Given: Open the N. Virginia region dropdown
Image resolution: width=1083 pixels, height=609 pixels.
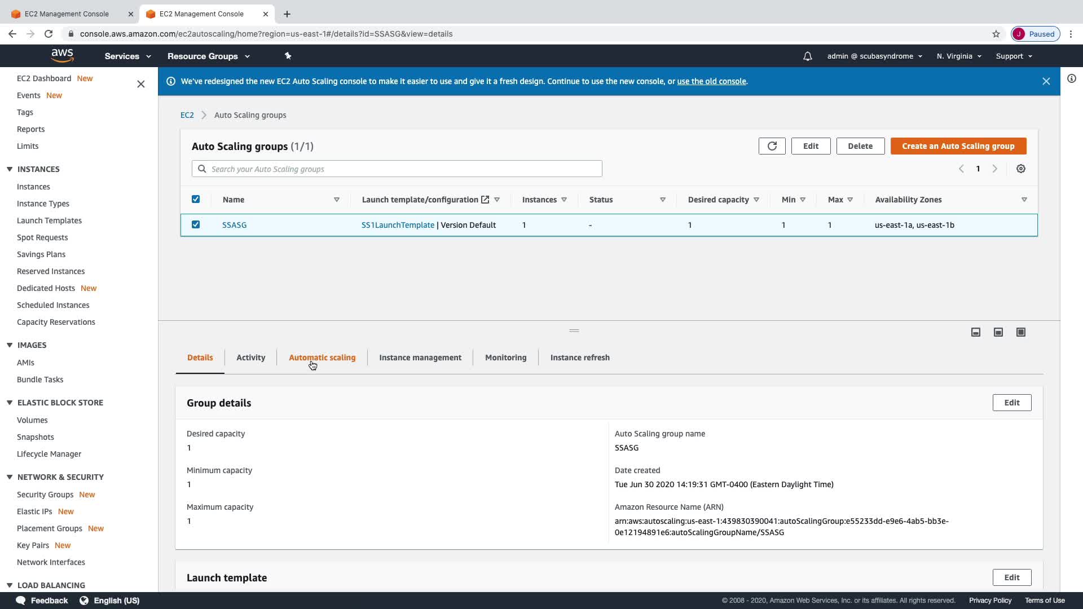Looking at the screenshot, I should [x=958, y=56].
